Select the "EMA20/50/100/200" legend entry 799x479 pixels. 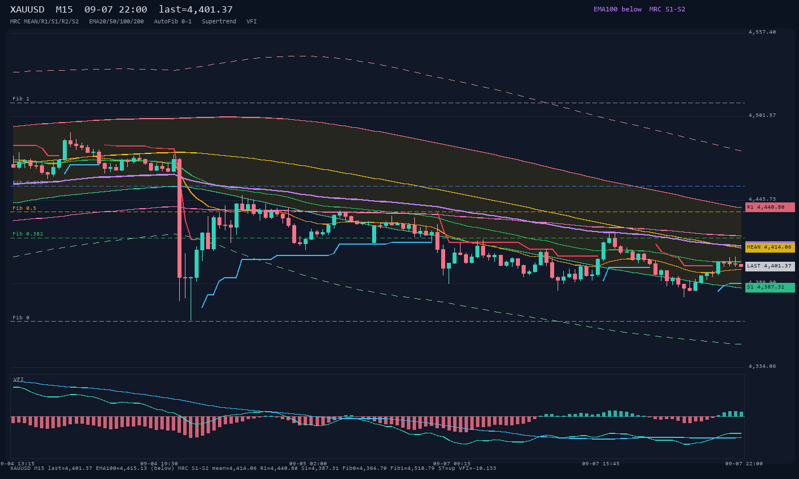coord(116,21)
